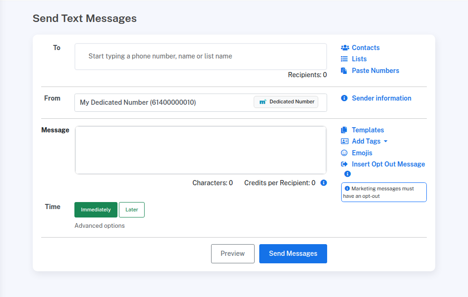Click the Preview button
Screen dimensions: 468x297
(233, 254)
